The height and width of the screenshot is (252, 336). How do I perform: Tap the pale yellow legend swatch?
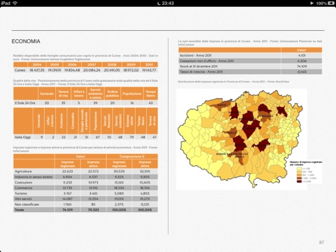[299, 169]
